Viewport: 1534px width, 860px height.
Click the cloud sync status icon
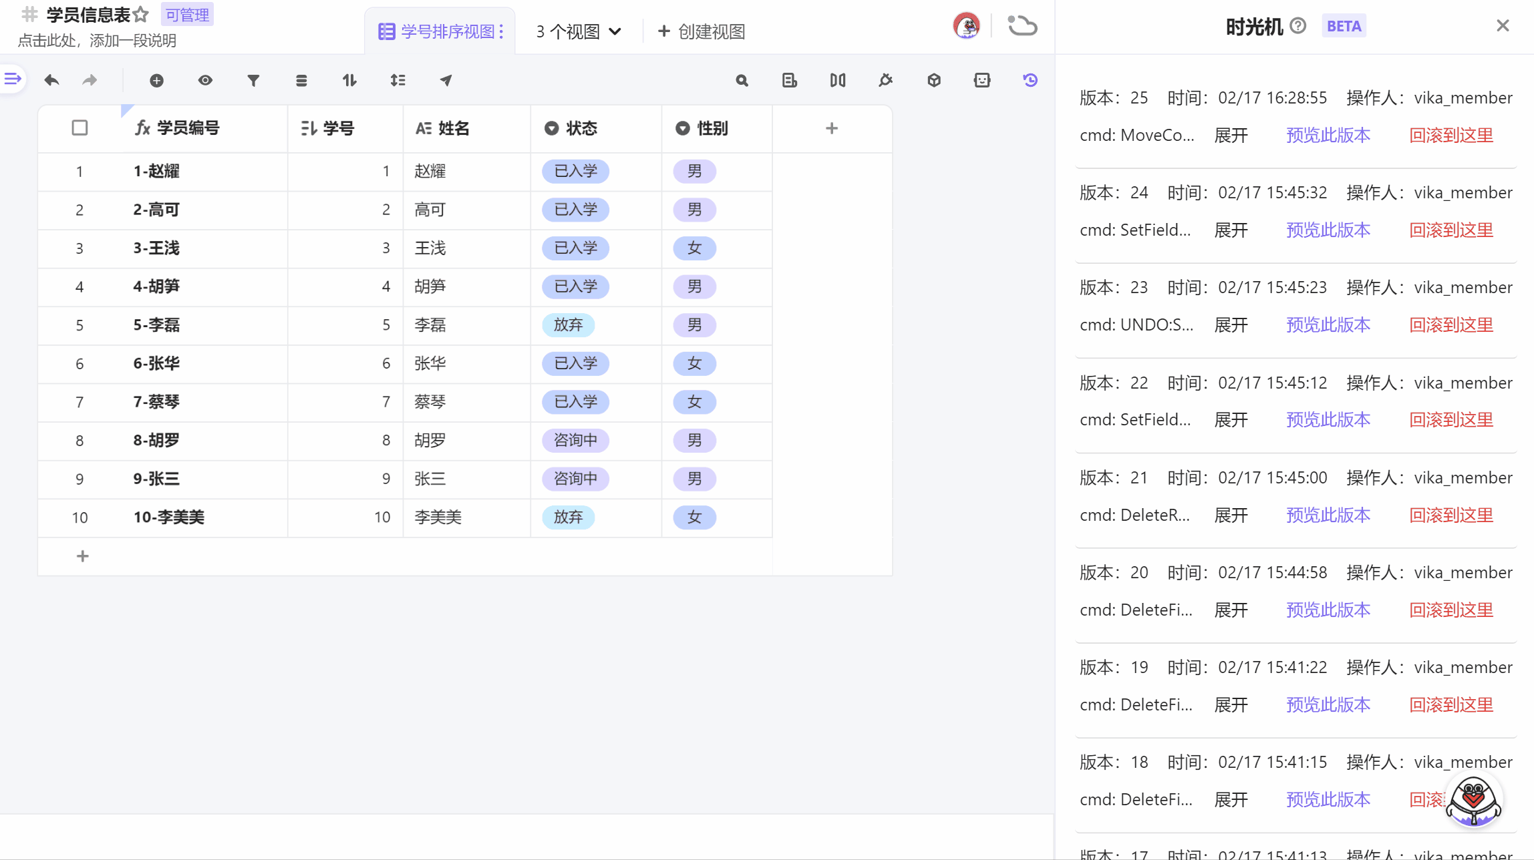coord(1022,26)
